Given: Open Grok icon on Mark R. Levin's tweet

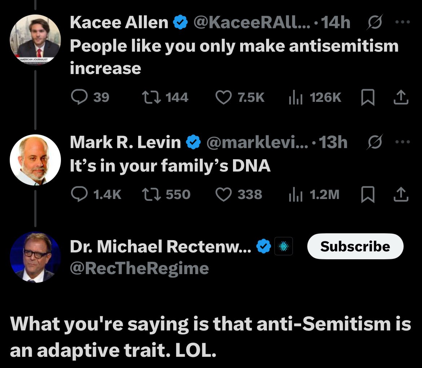Looking at the screenshot, I should point(374,142).
